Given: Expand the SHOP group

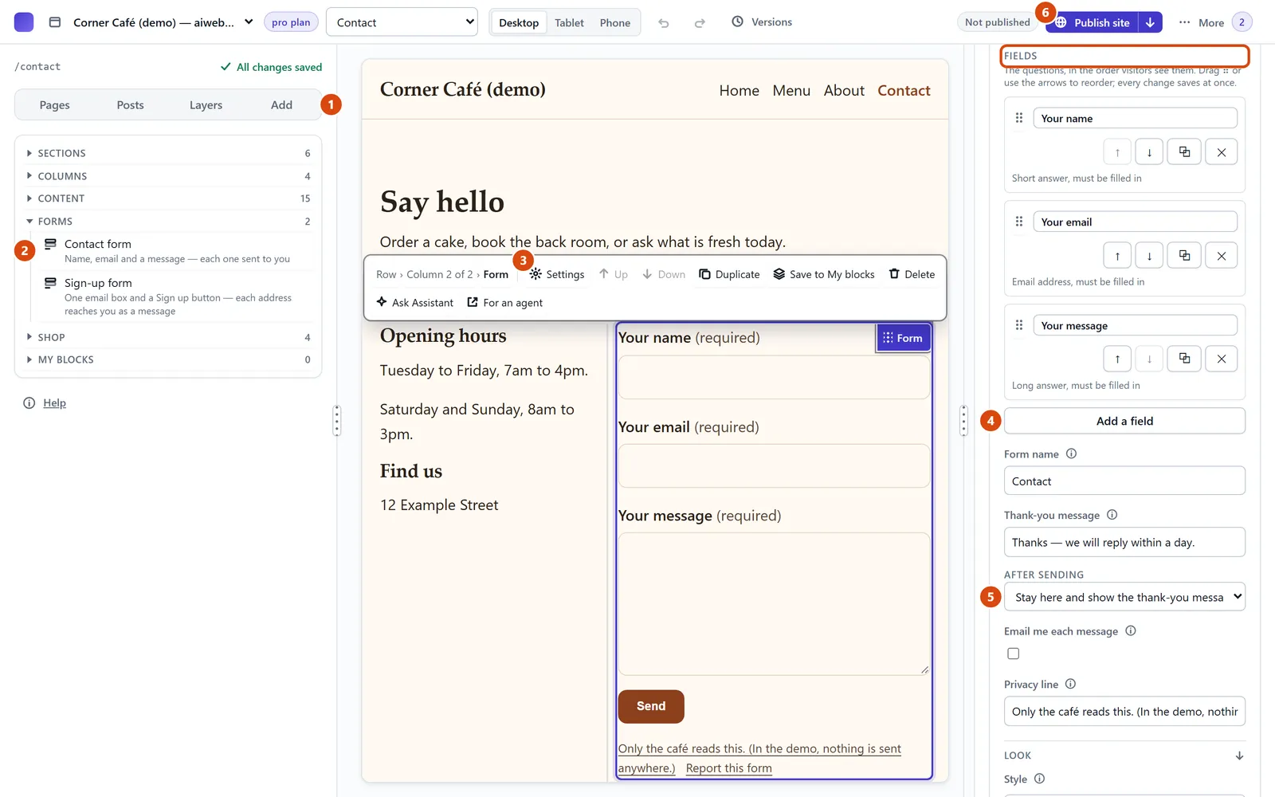Looking at the screenshot, I should tap(168, 337).
